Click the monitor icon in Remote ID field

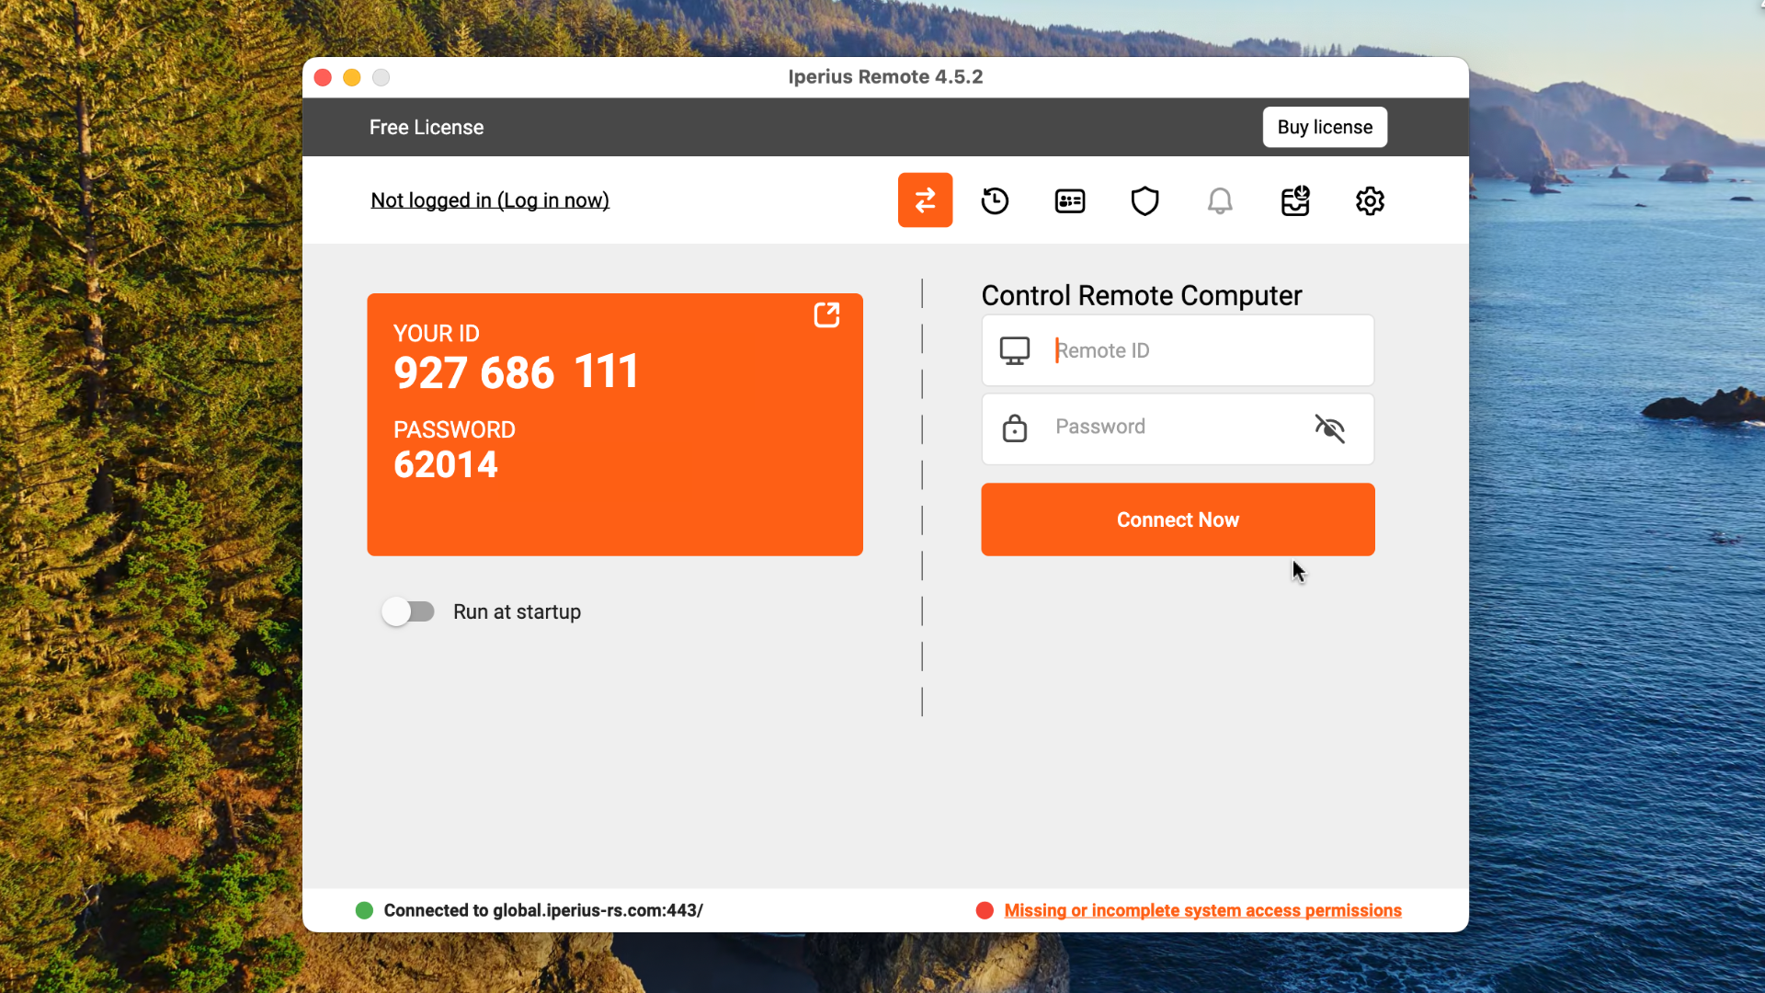[1015, 350]
